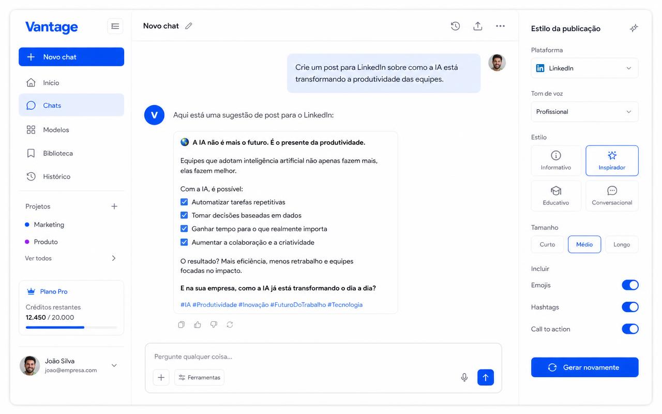The image size is (662, 414).
Task: Click the crown icon in Plano Pro card
Action: (31, 291)
